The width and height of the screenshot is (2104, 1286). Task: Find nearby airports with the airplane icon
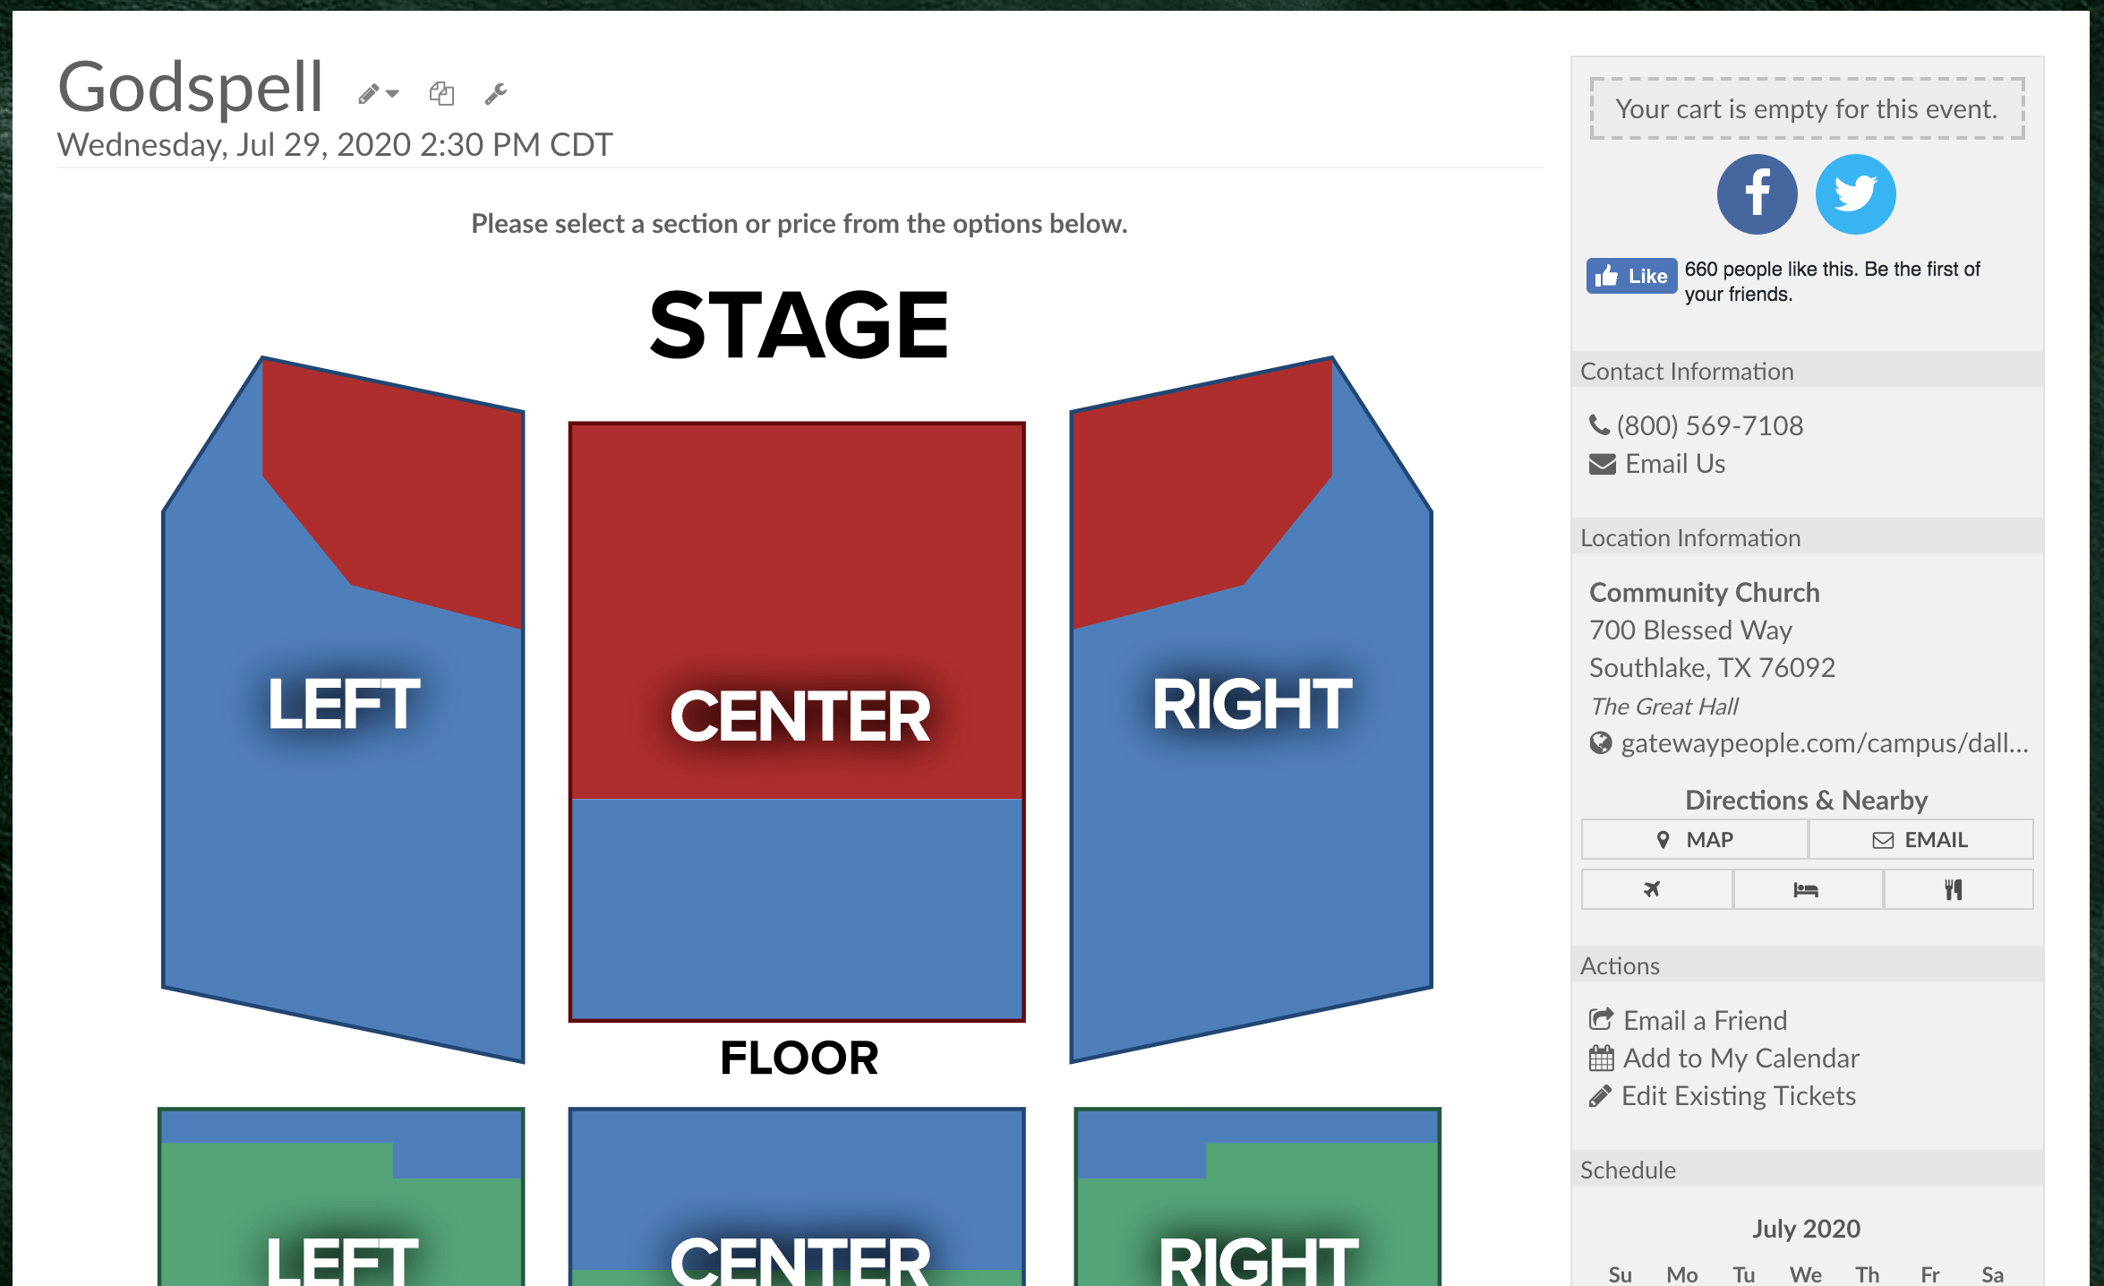[x=1655, y=888]
